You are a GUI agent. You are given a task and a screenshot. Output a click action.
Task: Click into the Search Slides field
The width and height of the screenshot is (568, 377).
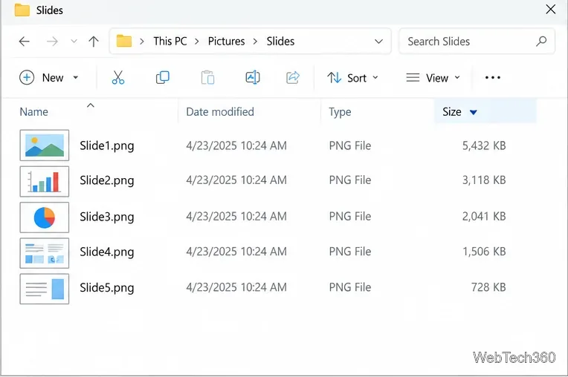pos(469,42)
